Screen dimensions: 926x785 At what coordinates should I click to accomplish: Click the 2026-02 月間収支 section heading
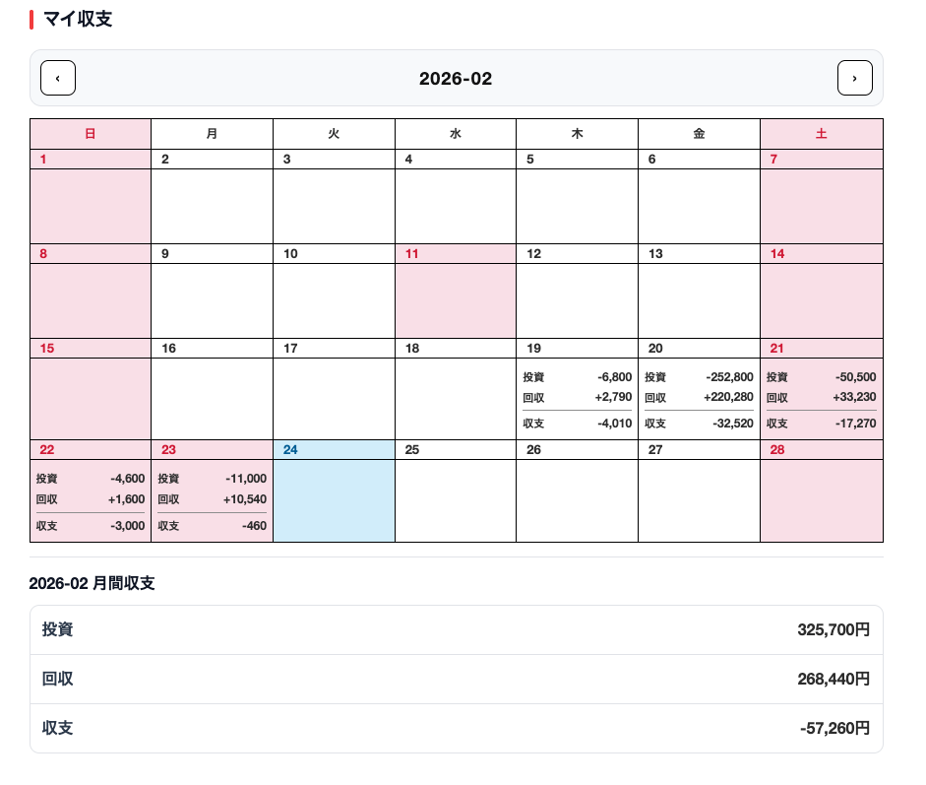(93, 583)
